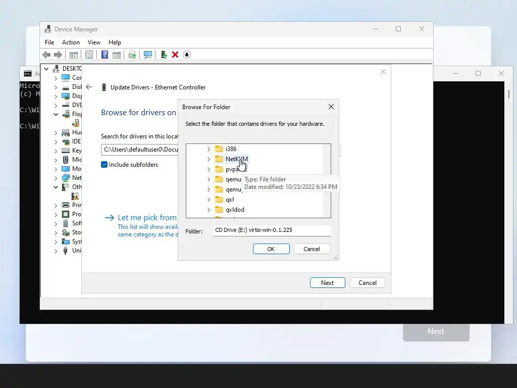
Task: Select the unknown device under Other devices
Action: pos(76,196)
